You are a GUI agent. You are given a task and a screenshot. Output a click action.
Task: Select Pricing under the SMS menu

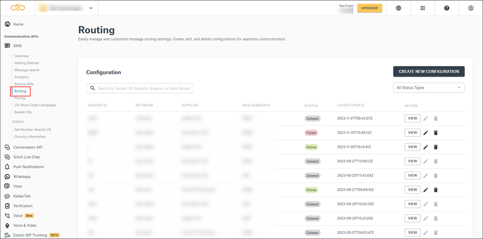pyautogui.click(x=20, y=98)
